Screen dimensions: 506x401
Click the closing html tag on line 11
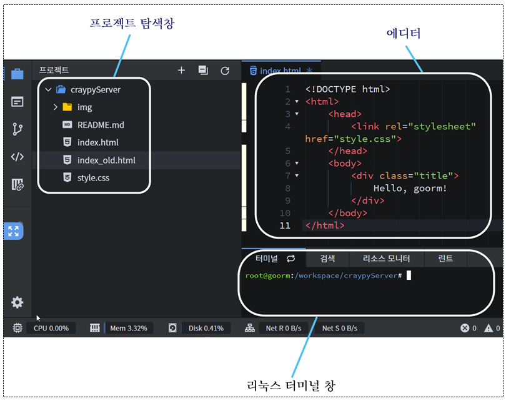(325, 225)
